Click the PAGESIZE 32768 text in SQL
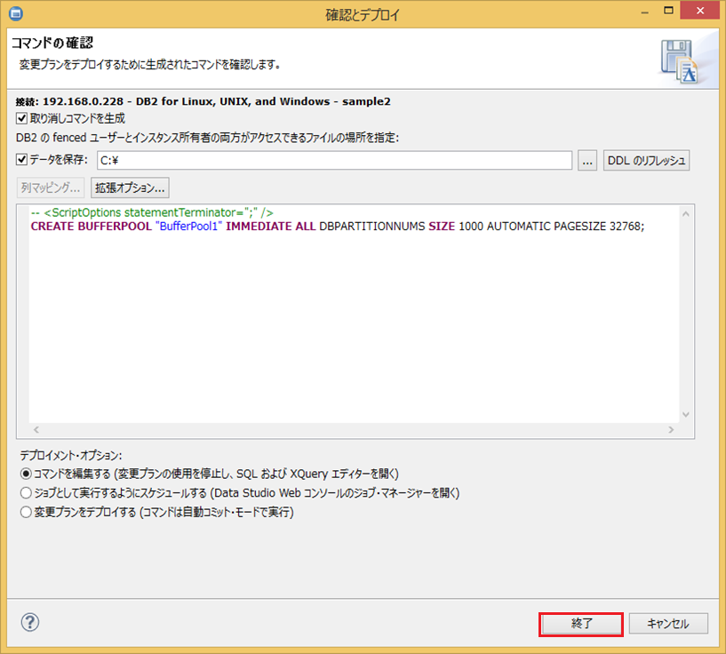 (597, 227)
